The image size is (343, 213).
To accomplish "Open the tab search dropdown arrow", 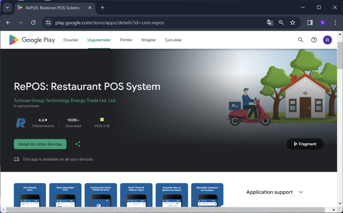I will pyautogui.click(x=7, y=8).
